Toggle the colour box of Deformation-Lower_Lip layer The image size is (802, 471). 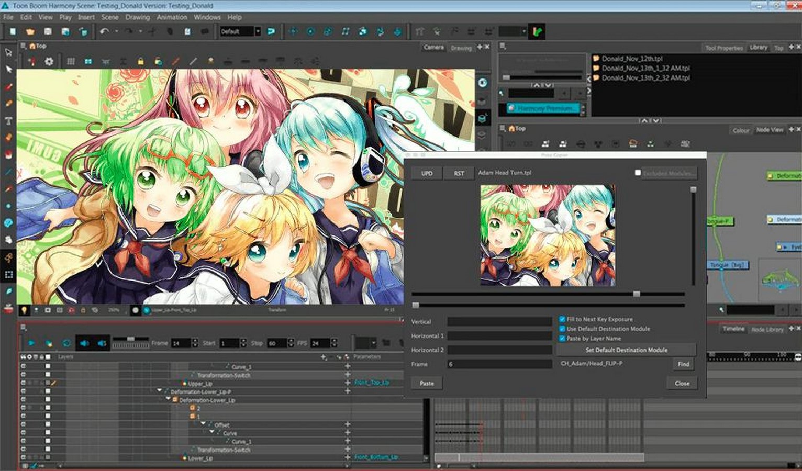tap(48, 400)
